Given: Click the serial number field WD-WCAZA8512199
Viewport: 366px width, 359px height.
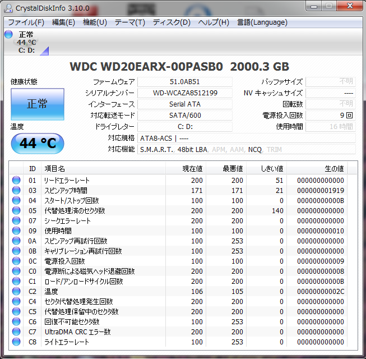Looking at the screenshot, I should pyautogui.click(x=185, y=93).
